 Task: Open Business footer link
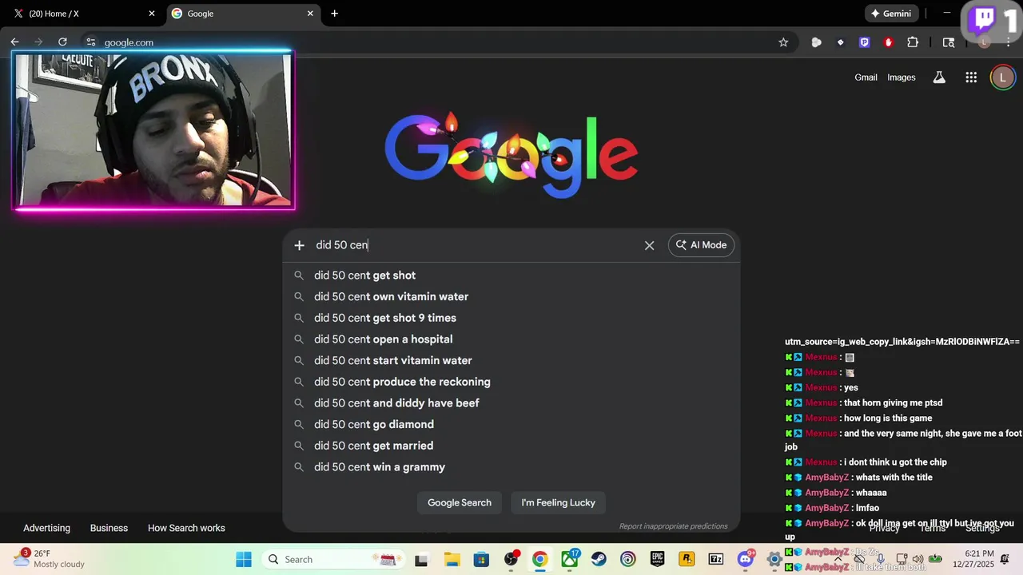pyautogui.click(x=109, y=528)
